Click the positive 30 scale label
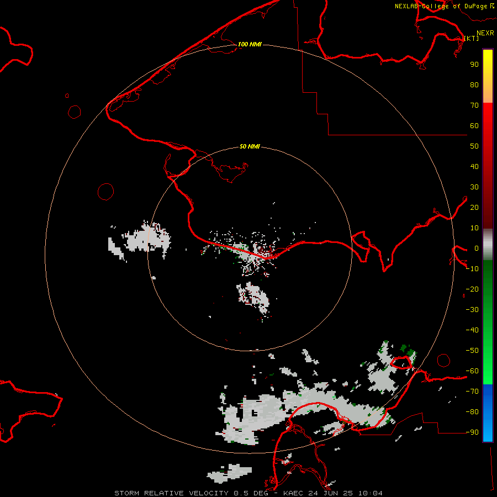 [474, 187]
